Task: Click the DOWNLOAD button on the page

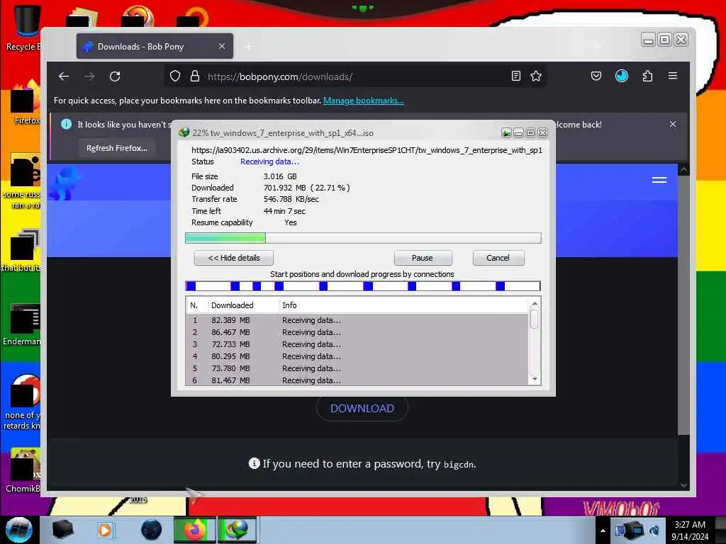Action: 362,409
